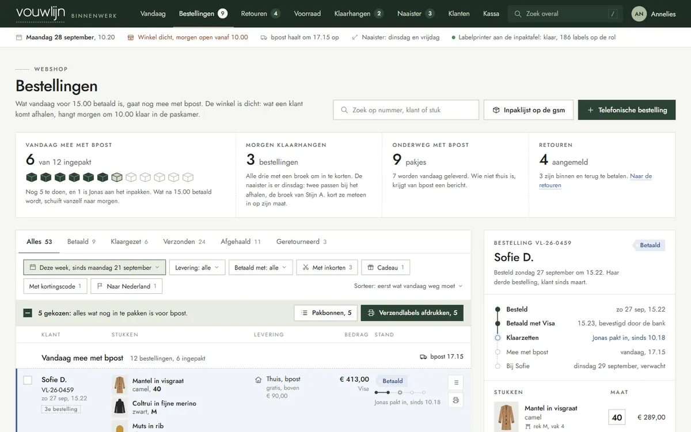Open Inpaklijst op de gsm

click(x=529, y=110)
